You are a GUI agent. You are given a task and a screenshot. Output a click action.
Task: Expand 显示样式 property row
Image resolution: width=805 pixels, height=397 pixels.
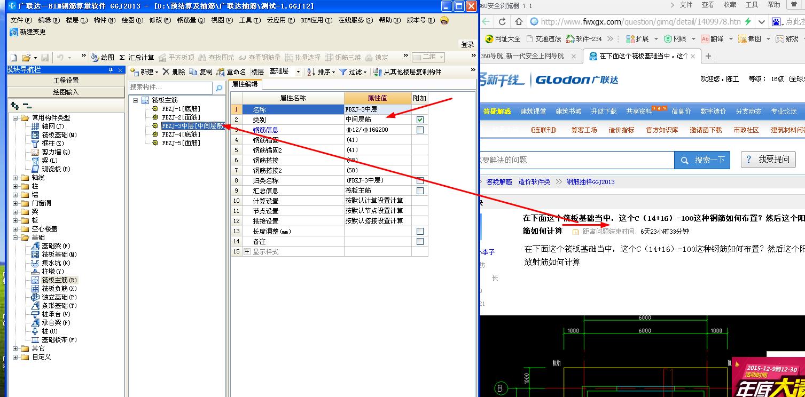coord(247,252)
